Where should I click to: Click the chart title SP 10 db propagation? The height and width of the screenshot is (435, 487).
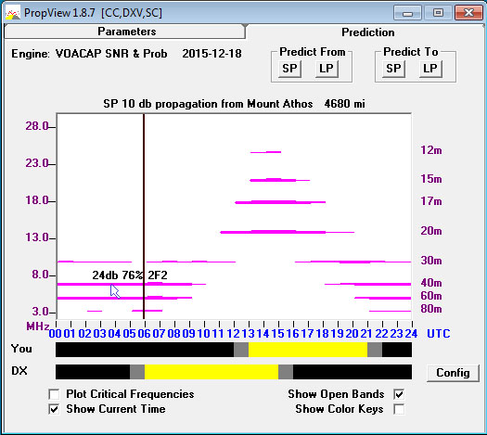tap(234, 104)
